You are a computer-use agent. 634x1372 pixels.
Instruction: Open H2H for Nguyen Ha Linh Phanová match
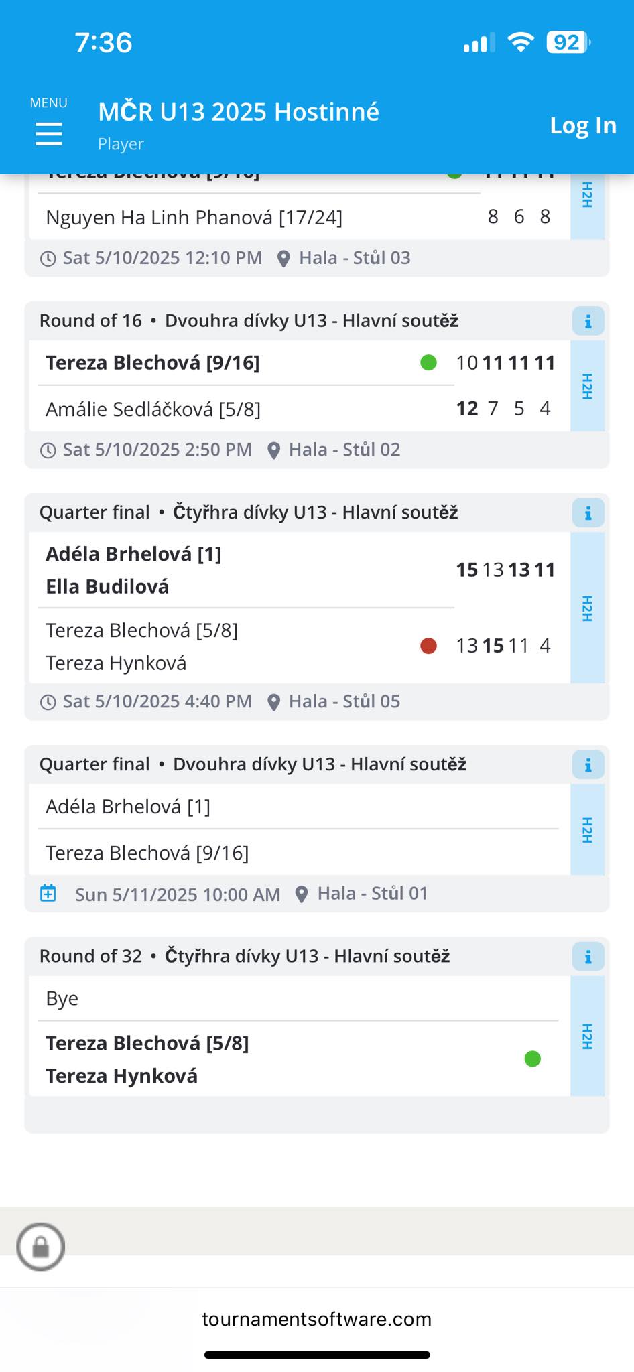point(587,201)
